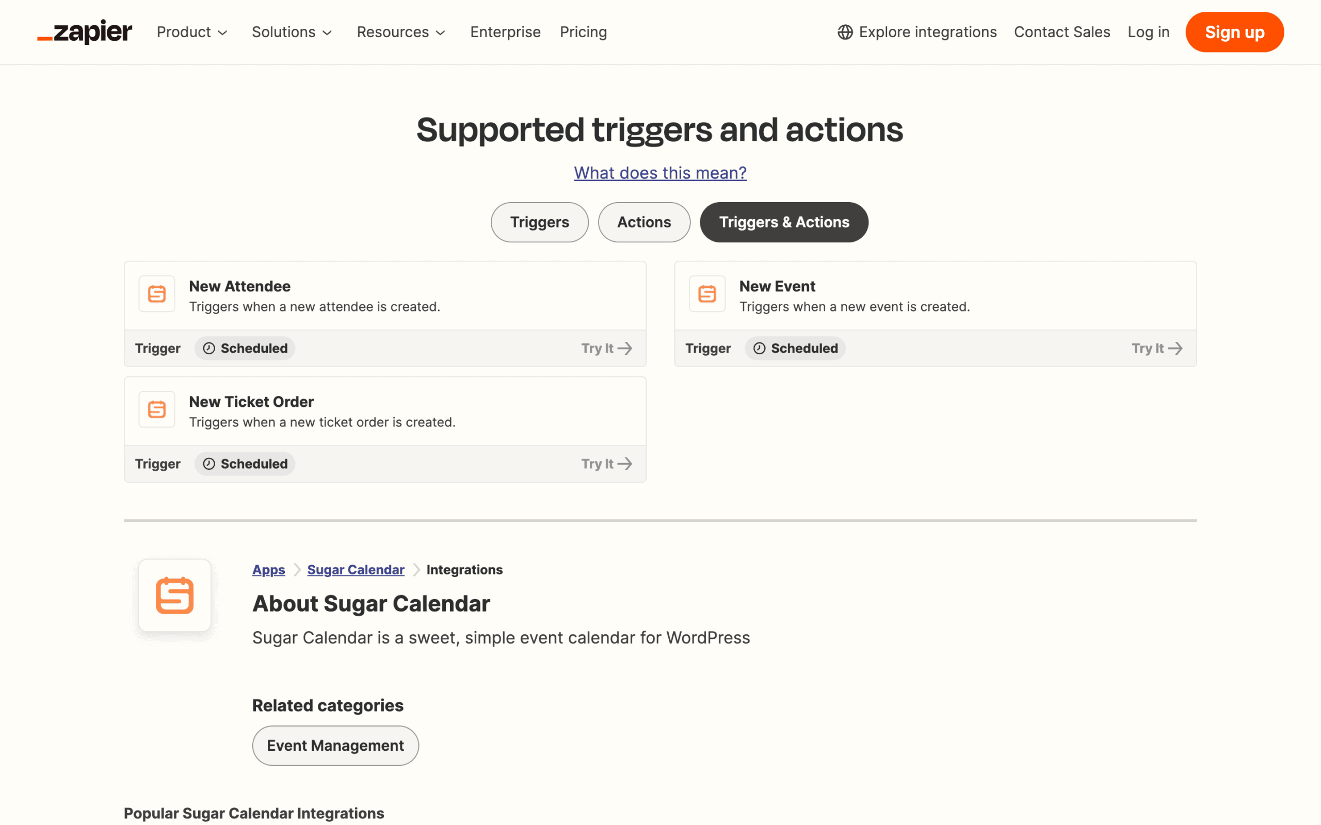
Task: Click the orange Sign up button
Action: [x=1234, y=32]
